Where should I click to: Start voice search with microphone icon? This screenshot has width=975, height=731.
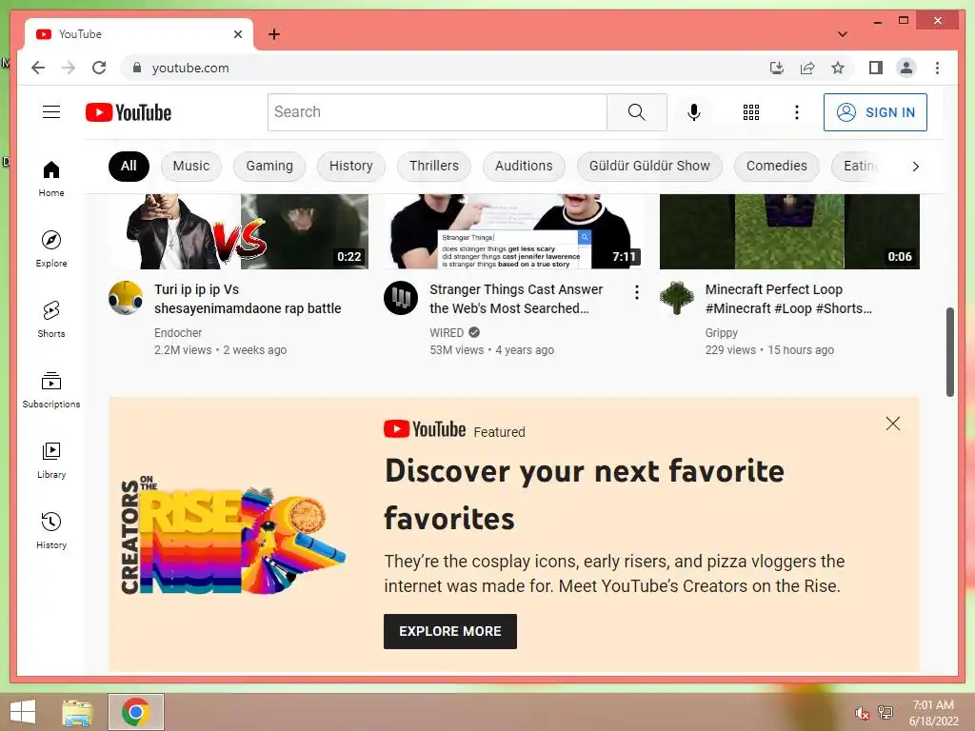(694, 112)
